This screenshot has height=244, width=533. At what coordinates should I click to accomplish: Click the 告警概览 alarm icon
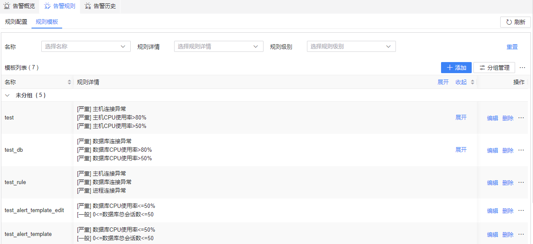(x=7, y=6)
